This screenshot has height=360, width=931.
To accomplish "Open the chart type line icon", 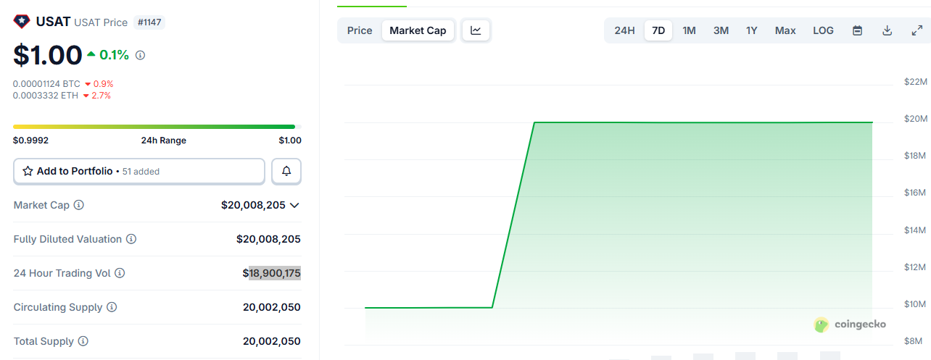I will 476,30.
